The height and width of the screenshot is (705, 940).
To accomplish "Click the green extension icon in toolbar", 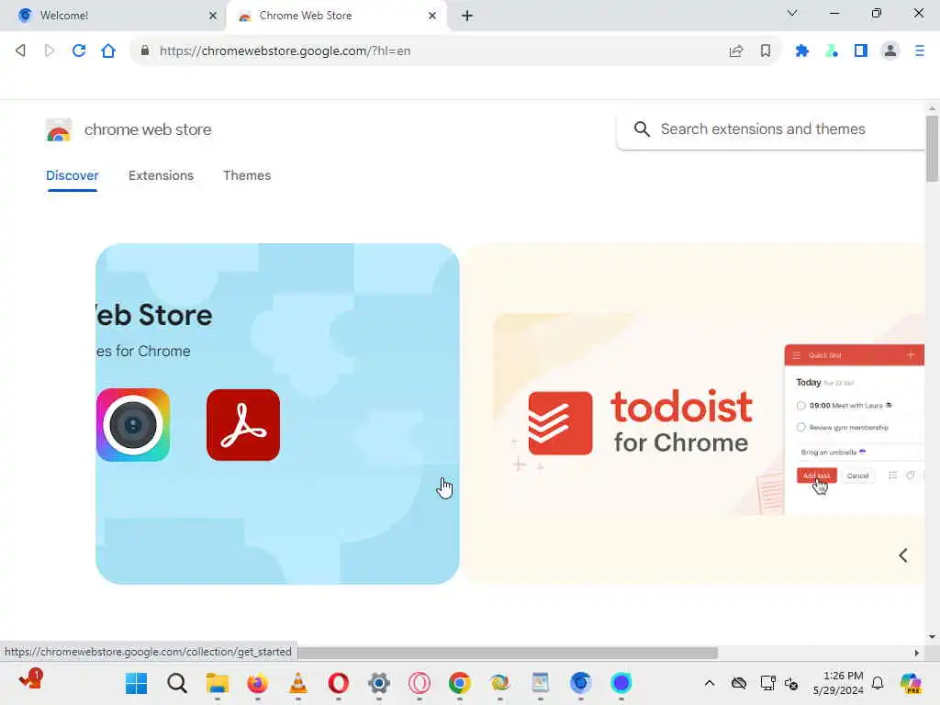I will tap(832, 51).
